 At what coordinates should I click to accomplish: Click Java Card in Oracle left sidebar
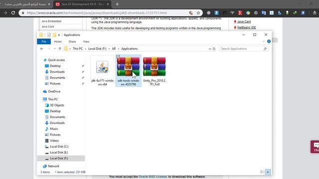click(x=48, y=26)
